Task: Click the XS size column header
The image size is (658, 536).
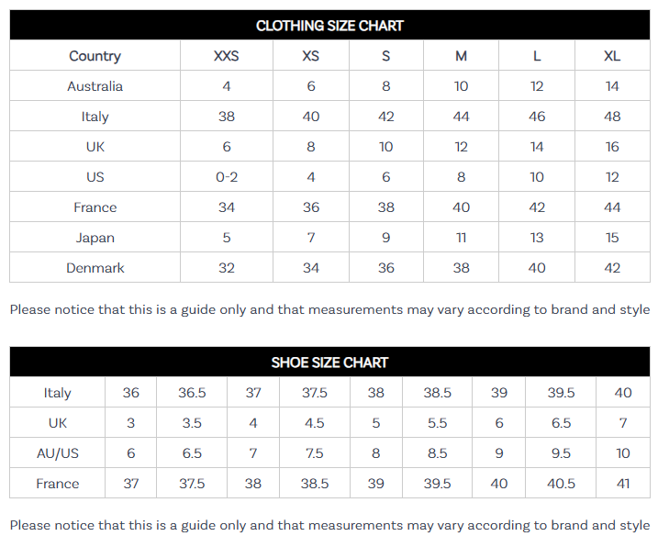Action: [311, 56]
